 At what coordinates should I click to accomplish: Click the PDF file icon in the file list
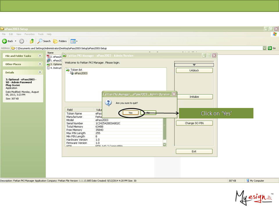tap(48, 57)
